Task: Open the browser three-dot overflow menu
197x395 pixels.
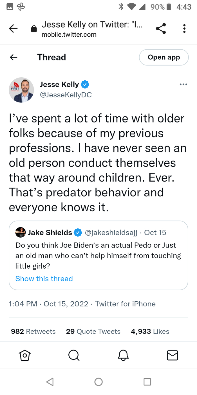Action: pyautogui.click(x=184, y=28)
